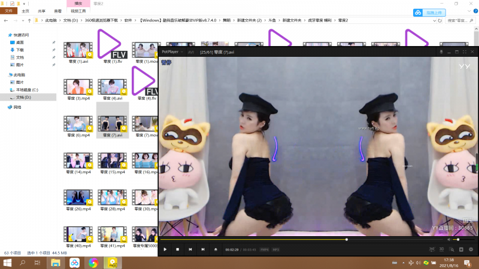This screenshot has width=479, height=269.
Task: Click the eject/open file icon
Action: (x=216, y=249)
